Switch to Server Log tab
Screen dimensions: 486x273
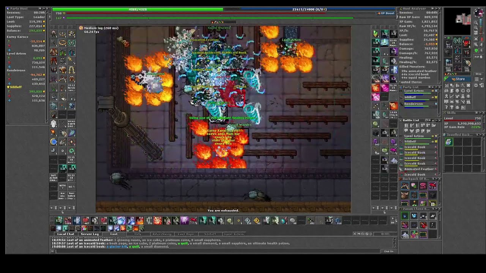click(90, 234)
